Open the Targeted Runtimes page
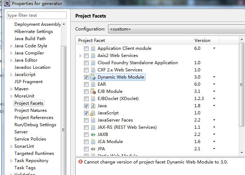245x175 pixels. point(34,153)
